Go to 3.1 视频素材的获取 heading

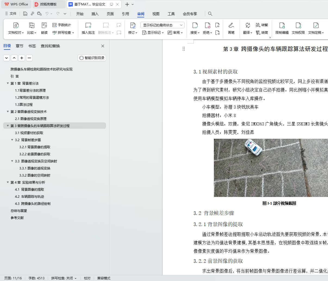29,133
